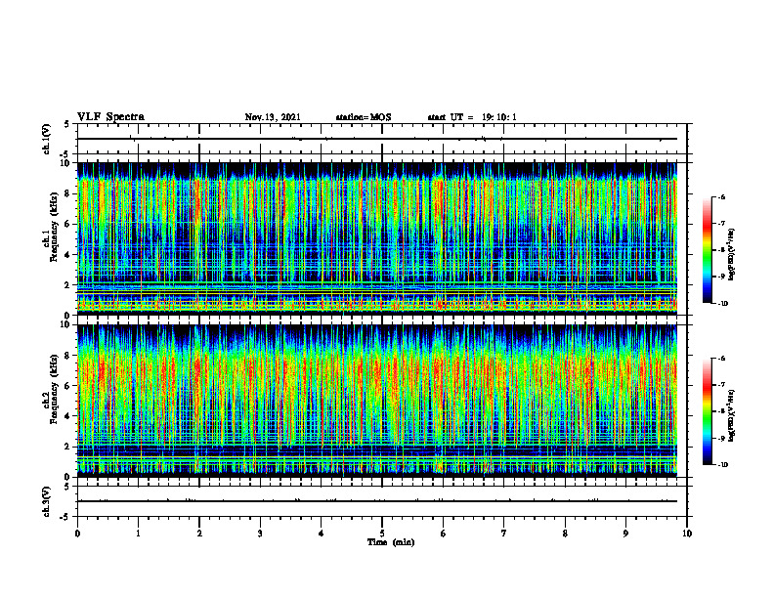Click the "VLF Spectra" plot title
The image size is (774, 598).
[110, 117]
